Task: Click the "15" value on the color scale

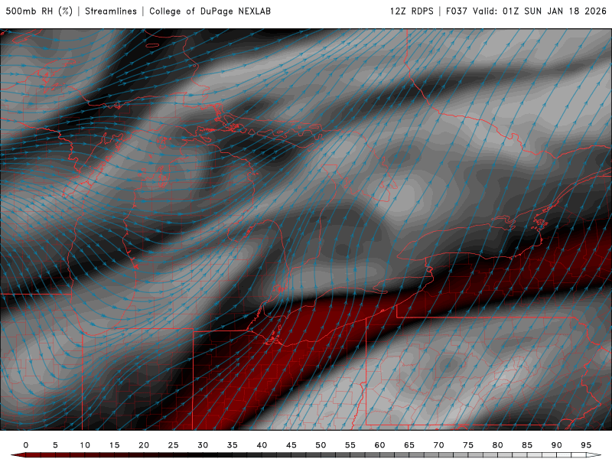Action: [114, 445]
